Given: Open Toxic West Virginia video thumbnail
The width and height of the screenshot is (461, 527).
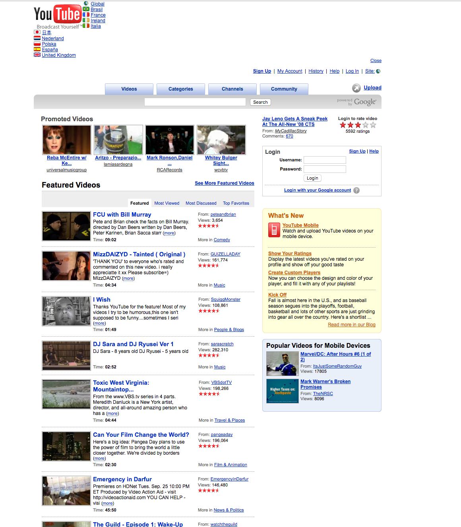Looking at the screenshot, I should [x=66, y=394].
